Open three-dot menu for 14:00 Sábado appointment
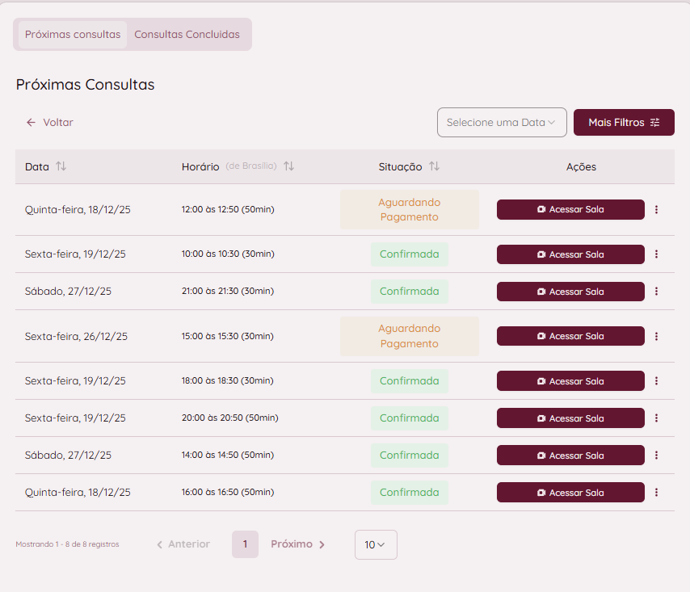The height and width of the screenshot is (592, 690). 656,456
